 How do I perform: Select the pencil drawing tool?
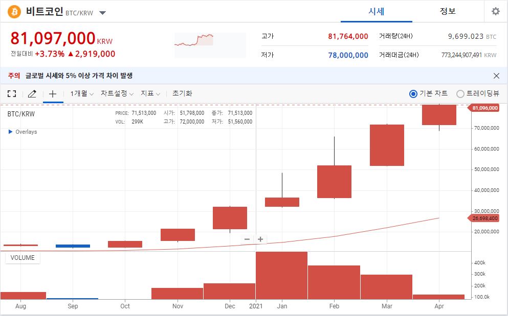(32, 94)
